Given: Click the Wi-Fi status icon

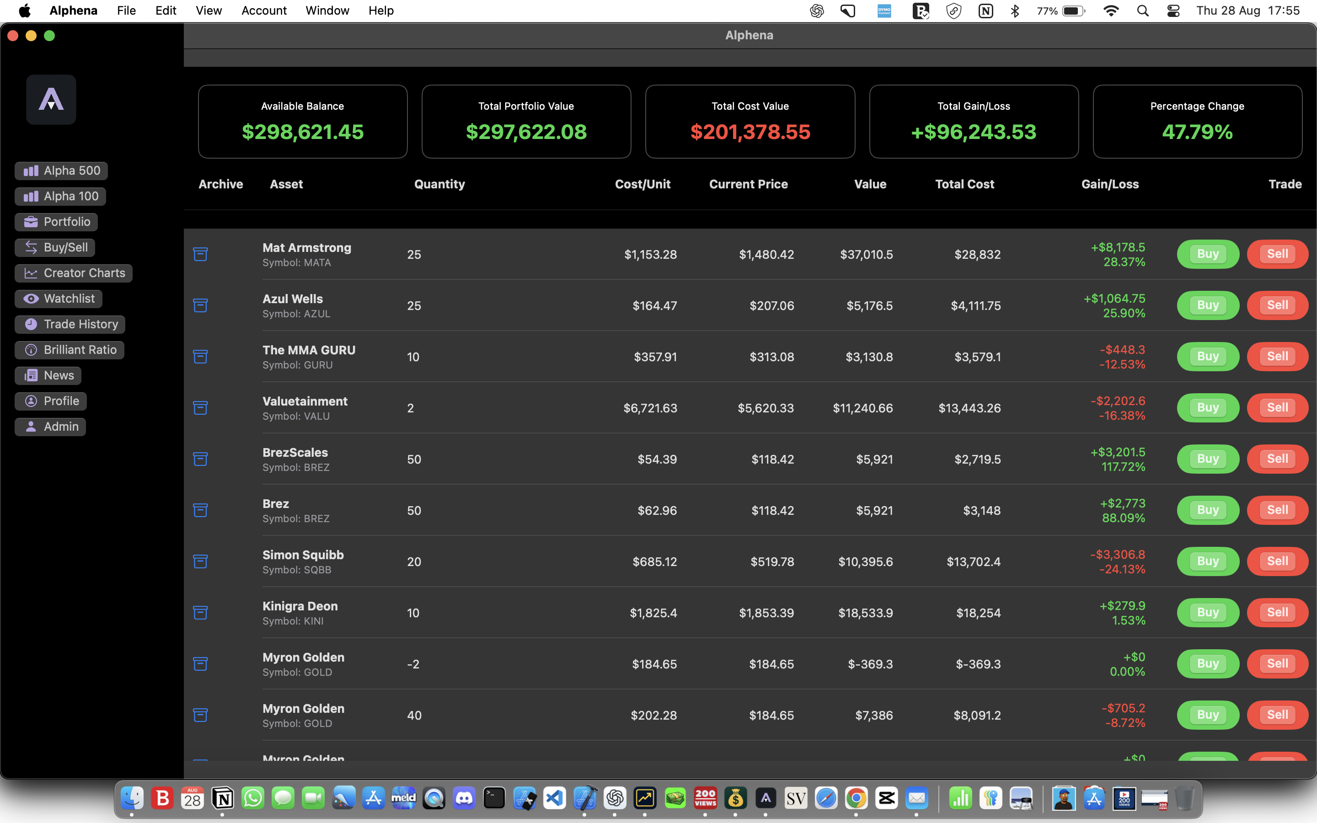Looking at the screenshot, I should pyautogui.click(x=1111, y=11).
